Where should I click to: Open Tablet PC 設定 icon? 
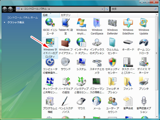coord(66,23)
